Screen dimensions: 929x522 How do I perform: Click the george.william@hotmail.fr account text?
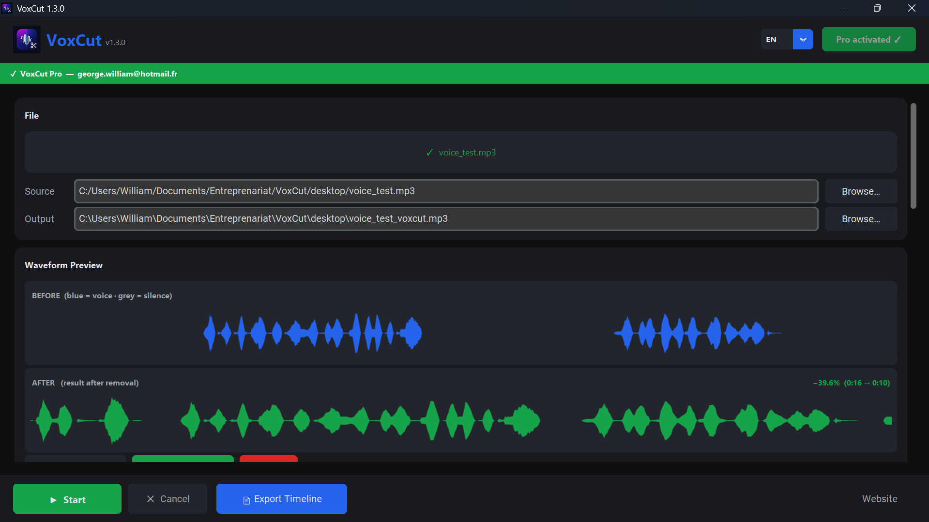click(127, 74)
